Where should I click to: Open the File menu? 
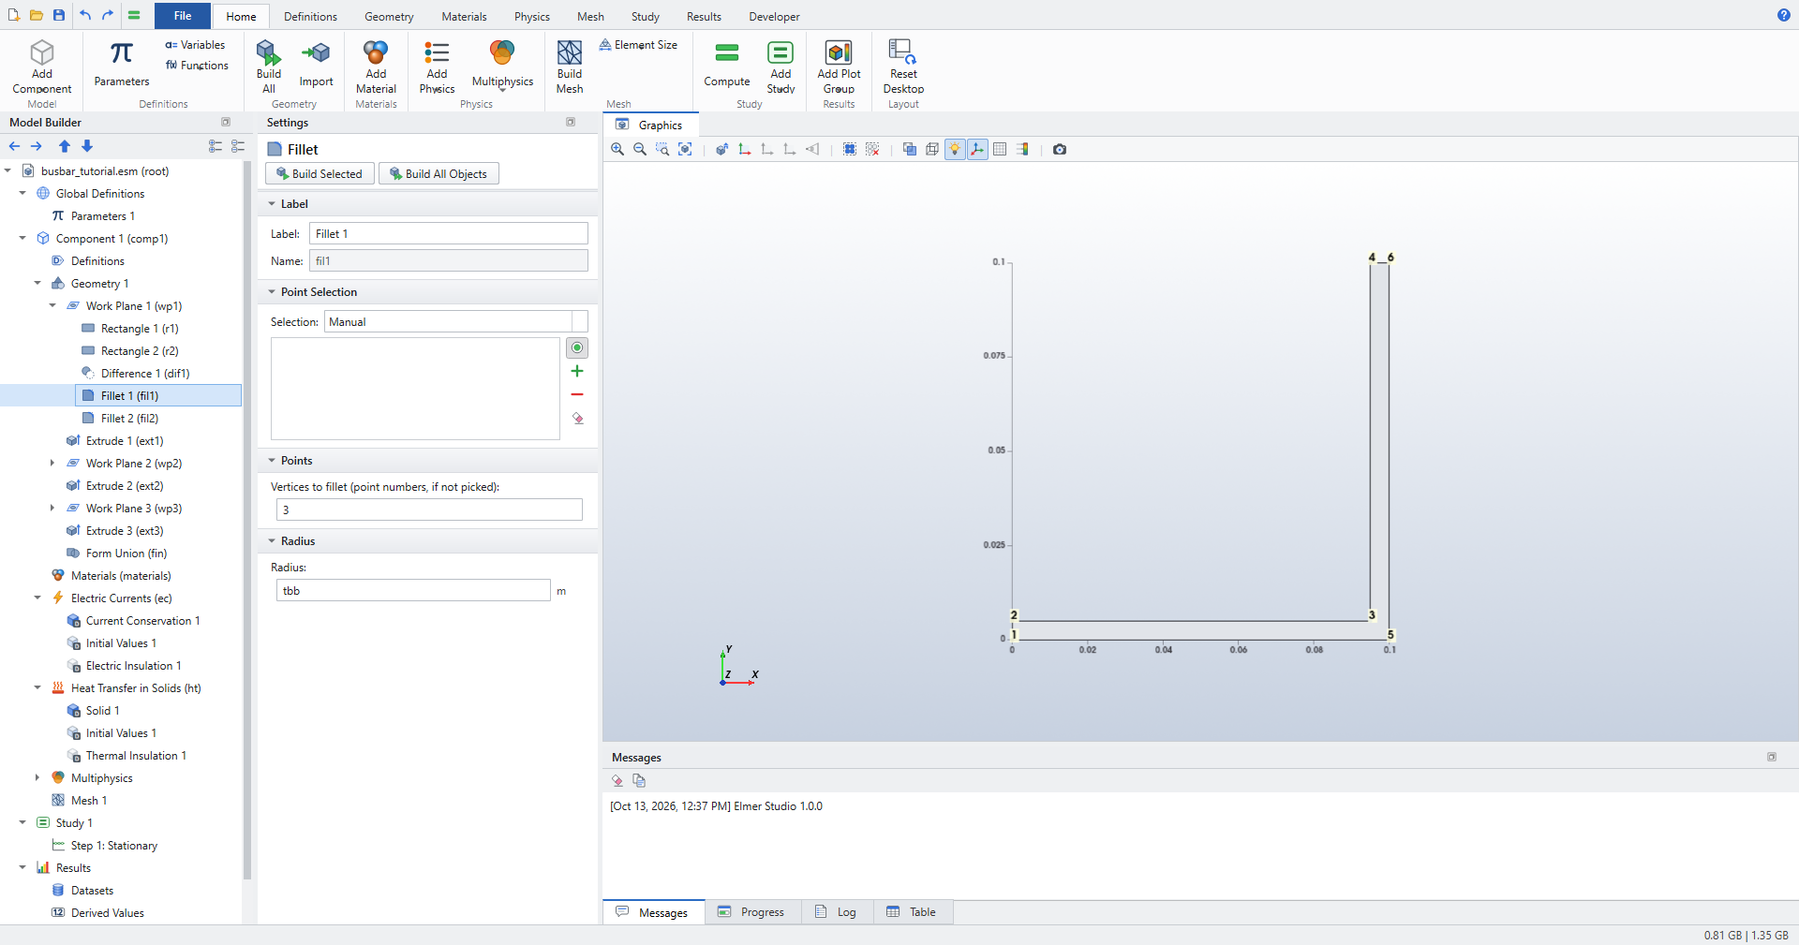[x=183, y=16]
